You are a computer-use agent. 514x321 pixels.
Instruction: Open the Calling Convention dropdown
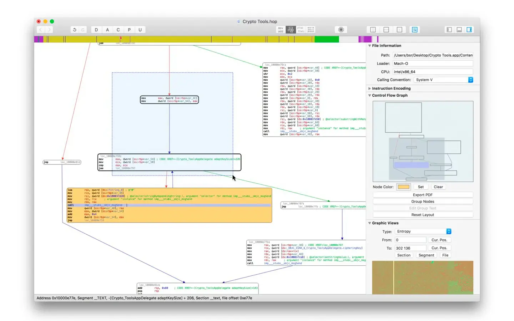pyautogui.click(x=470, y=80)
